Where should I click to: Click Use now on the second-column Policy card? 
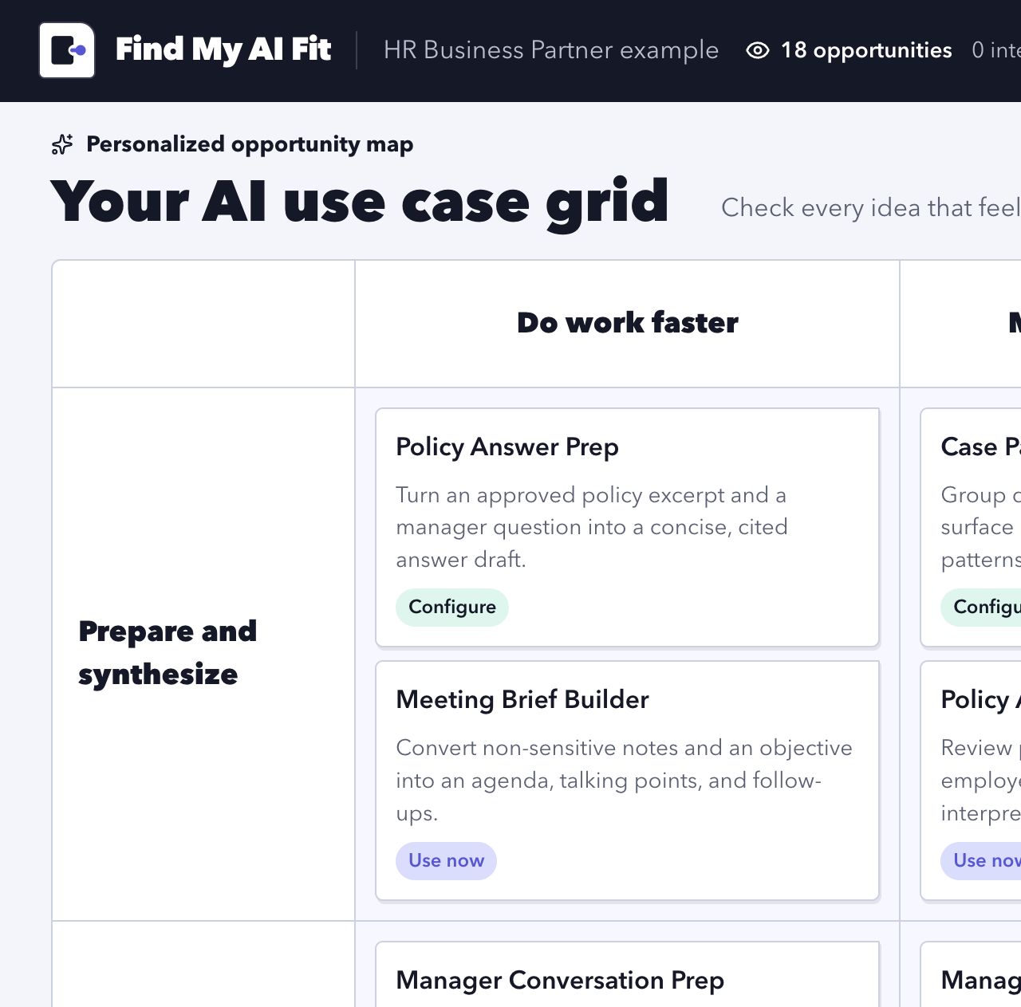(981, 861)
